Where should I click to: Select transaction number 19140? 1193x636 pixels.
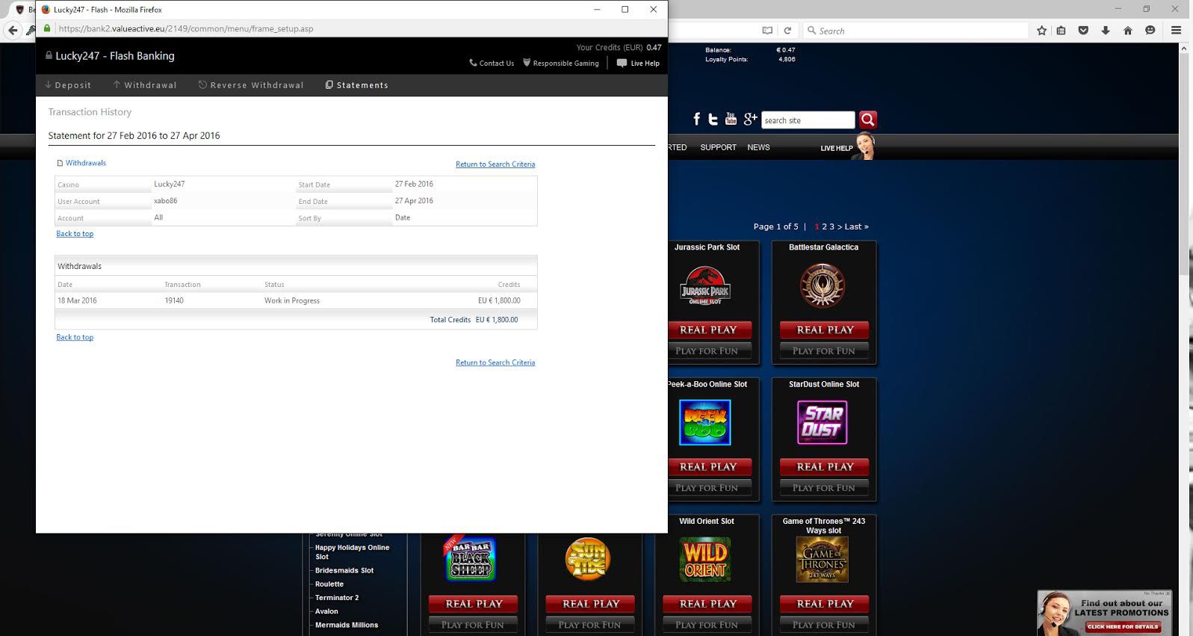tap(174, 300)
